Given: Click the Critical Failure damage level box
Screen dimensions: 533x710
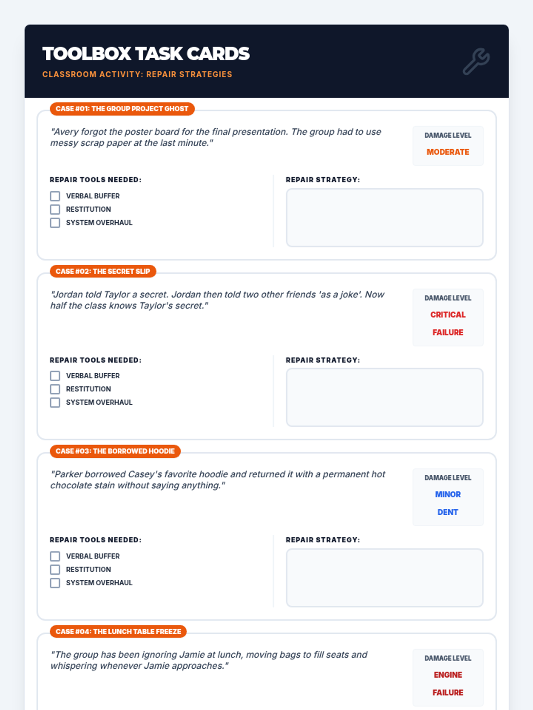Looking at the screenshot, I should tap(448, 317).
